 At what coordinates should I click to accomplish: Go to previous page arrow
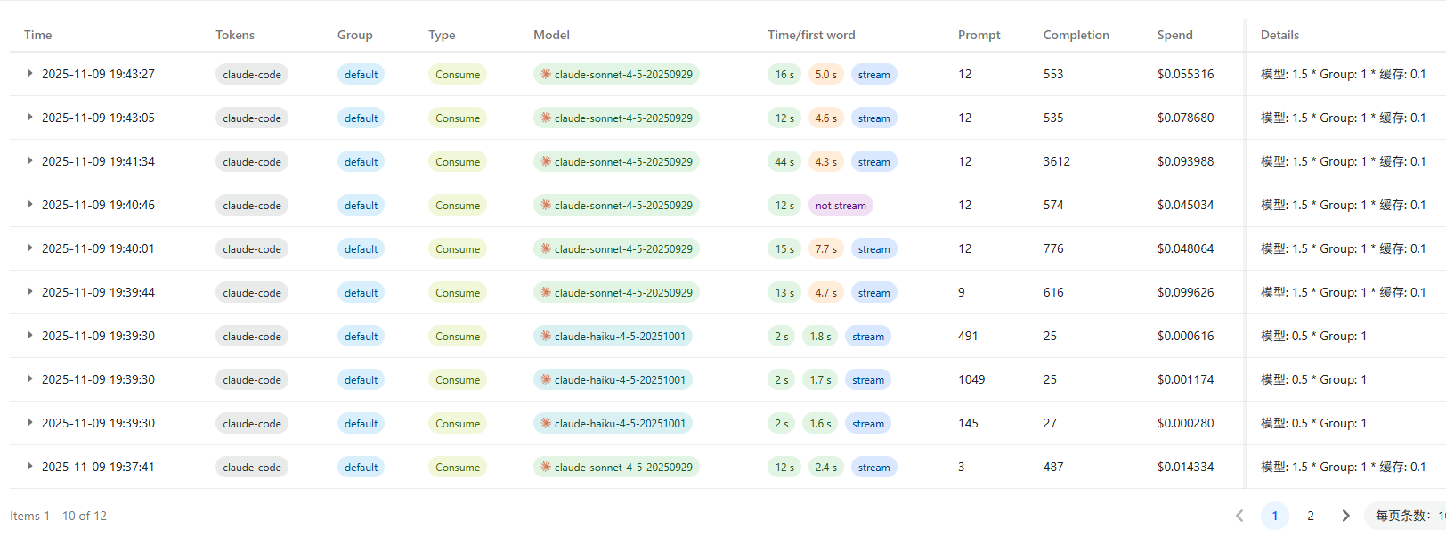1239,516
